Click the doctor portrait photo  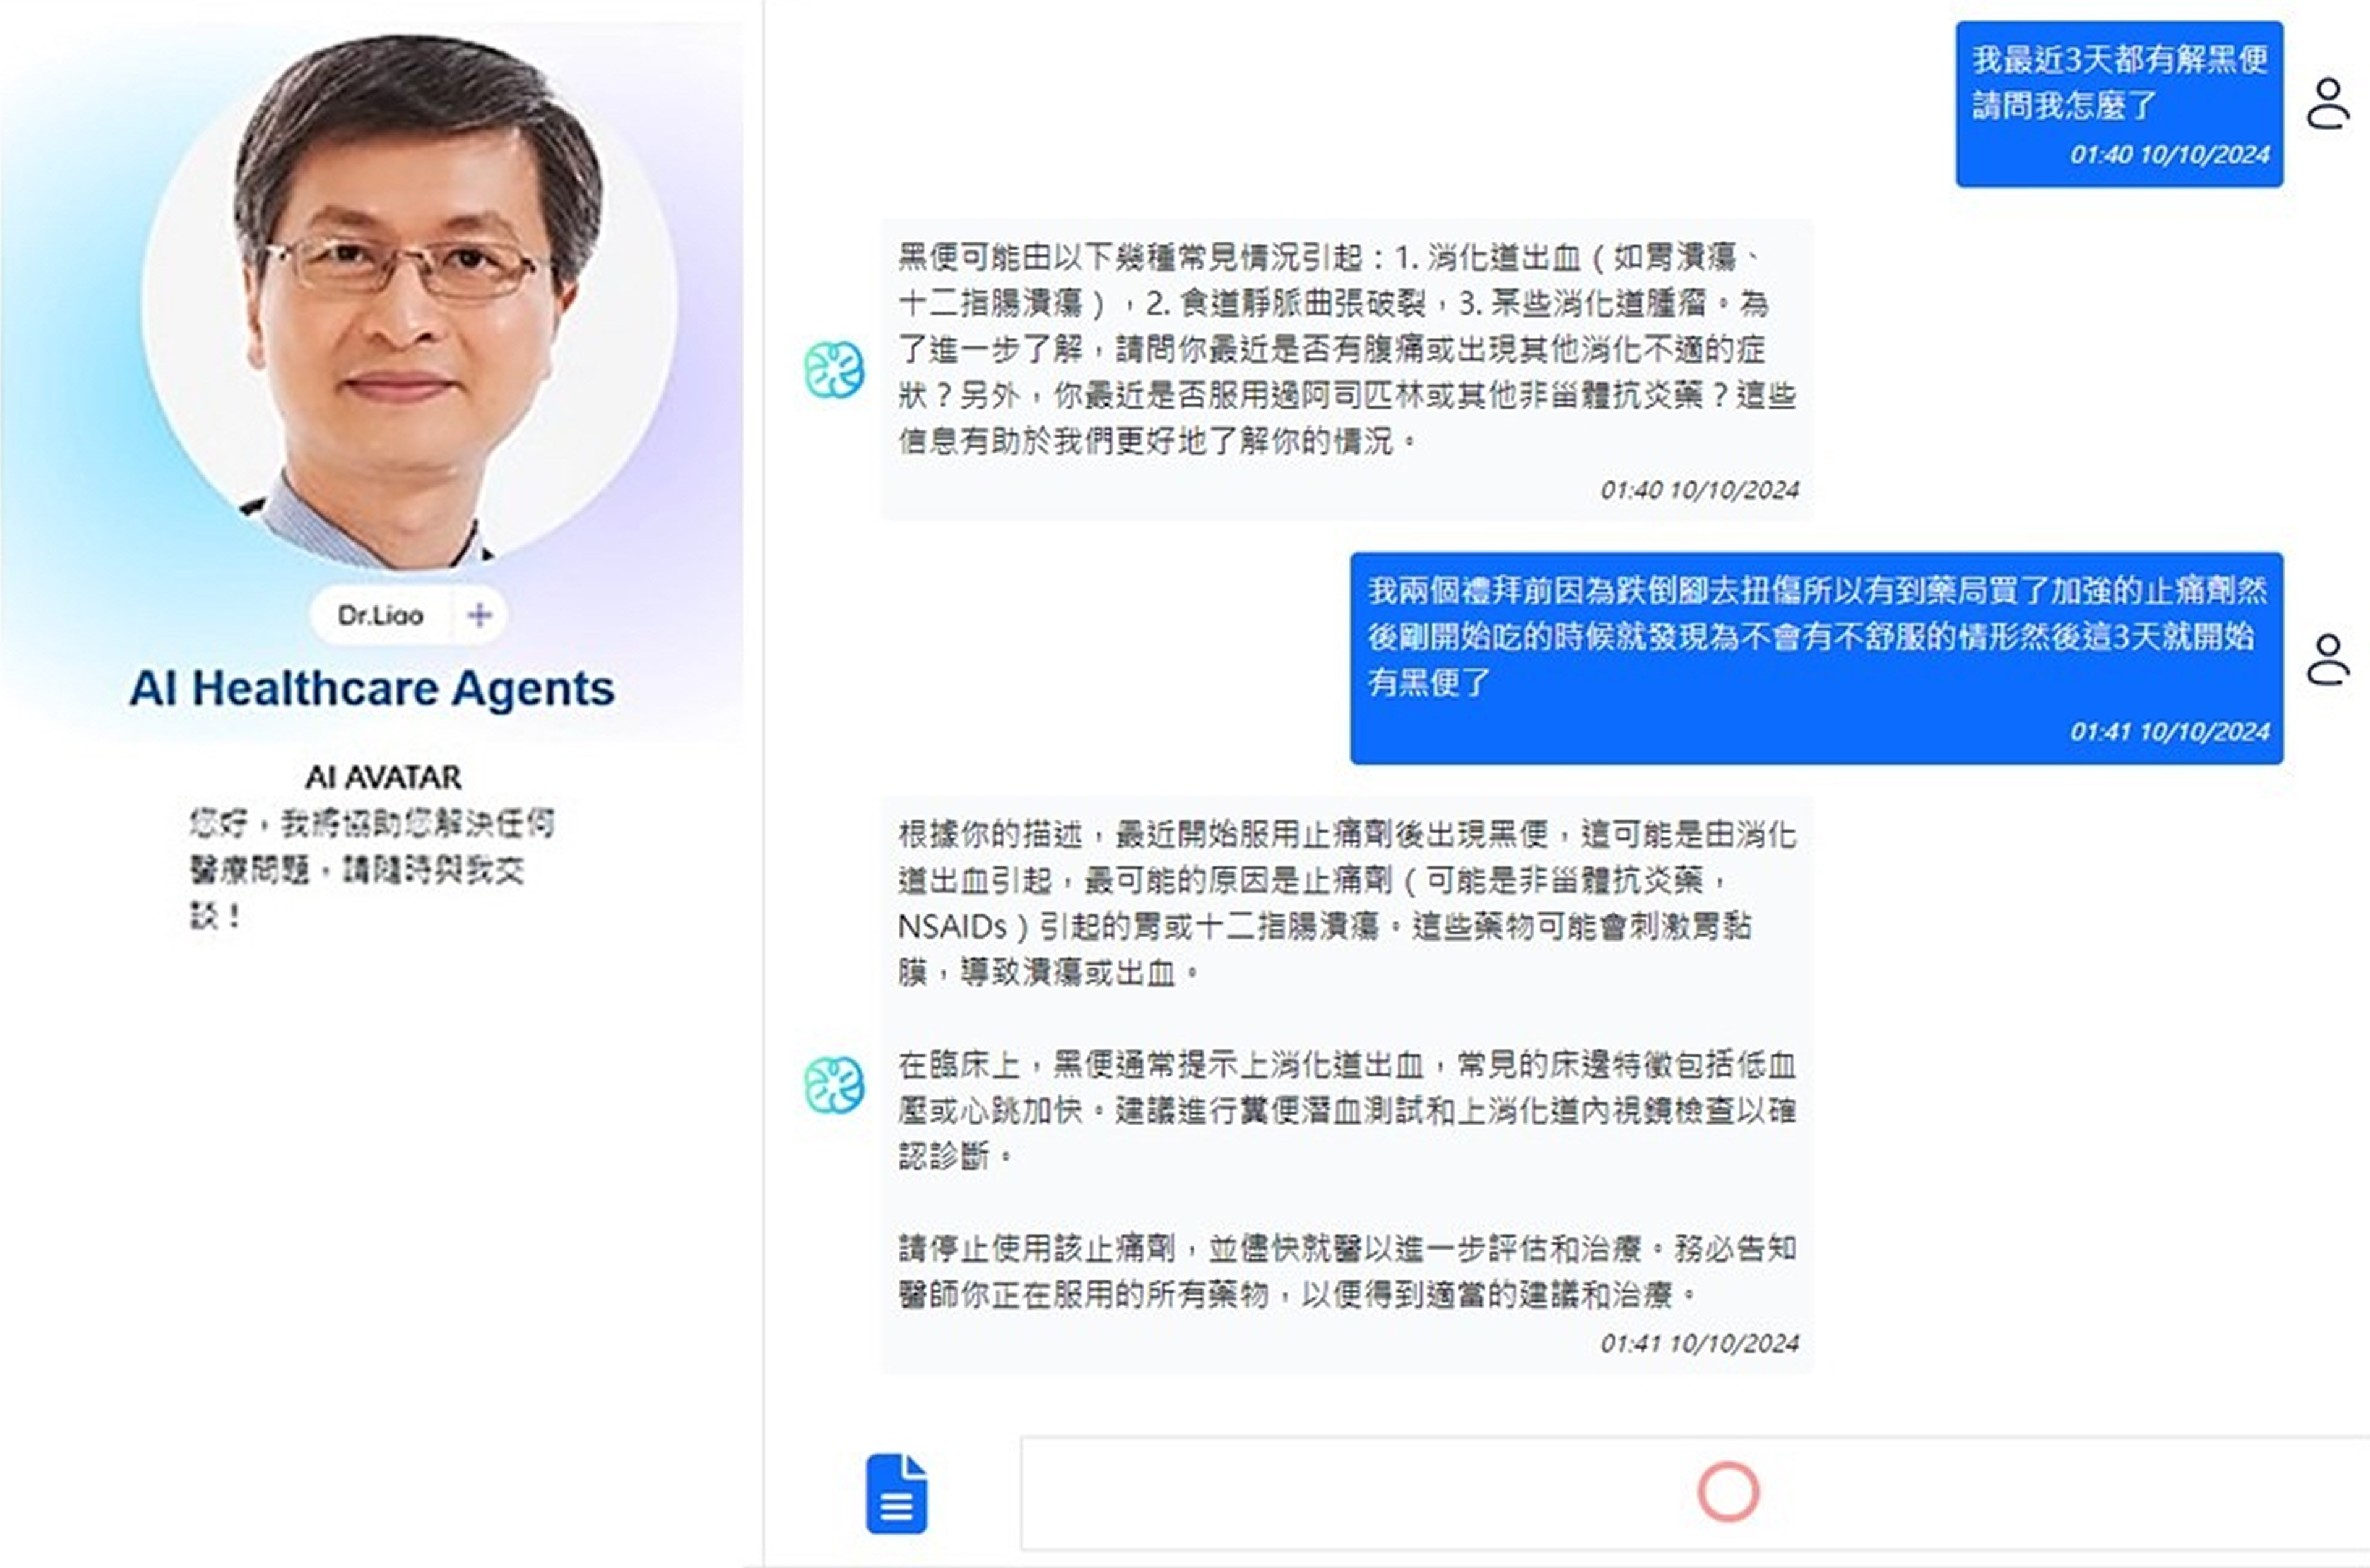(410, 300)
